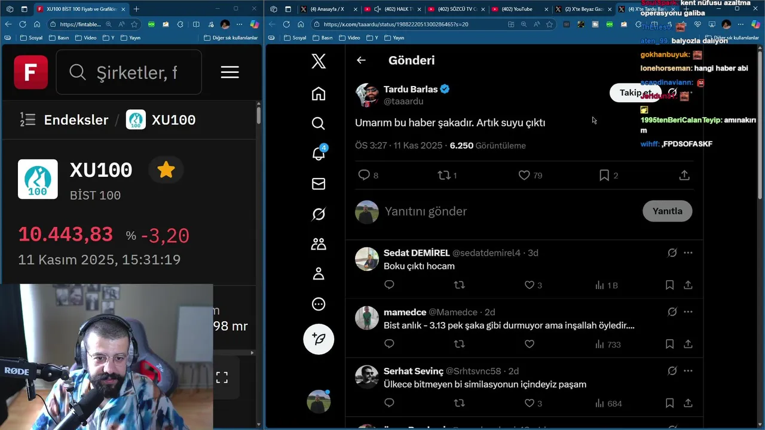Open Yayın bookmarks folder in left browser

click(130, 38)
